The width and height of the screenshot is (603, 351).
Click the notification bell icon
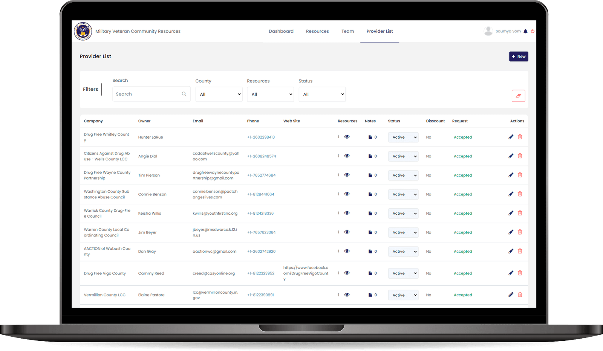pos(525,31)
